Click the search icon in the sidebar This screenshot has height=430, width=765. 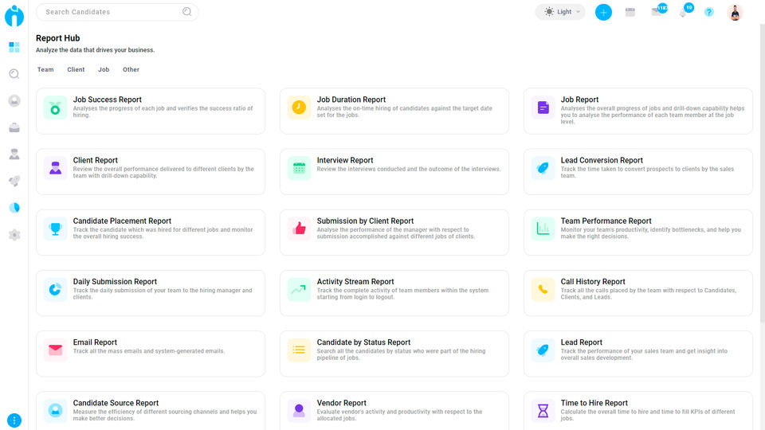tap(14, 74)
